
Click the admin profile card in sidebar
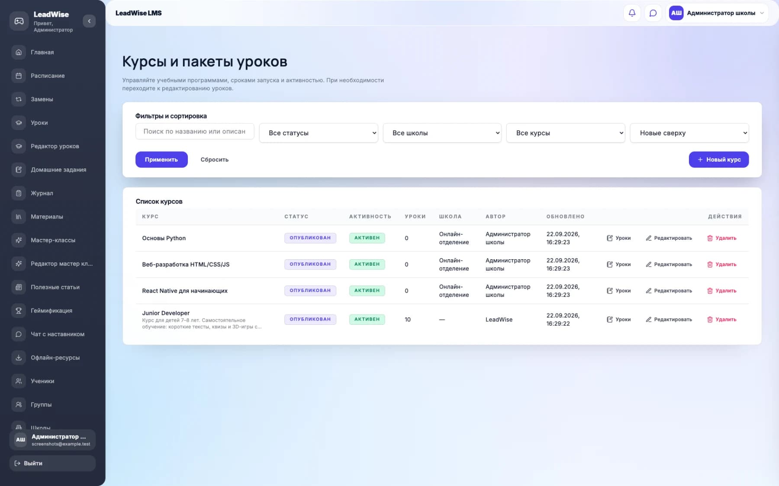click(52, 440)
